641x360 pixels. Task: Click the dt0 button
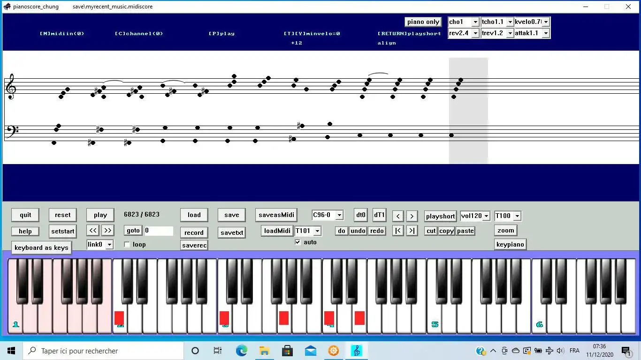click(x=360, y=215)
